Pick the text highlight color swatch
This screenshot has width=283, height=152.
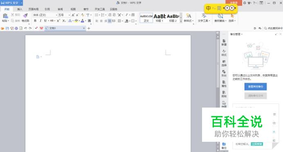pyautogui.click(x=76, y=21)
